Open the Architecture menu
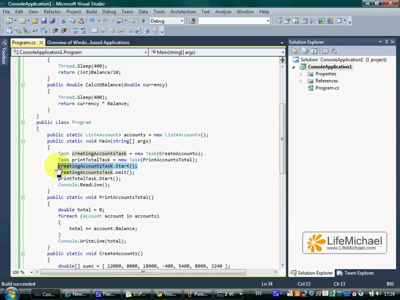 coord(183,12)
